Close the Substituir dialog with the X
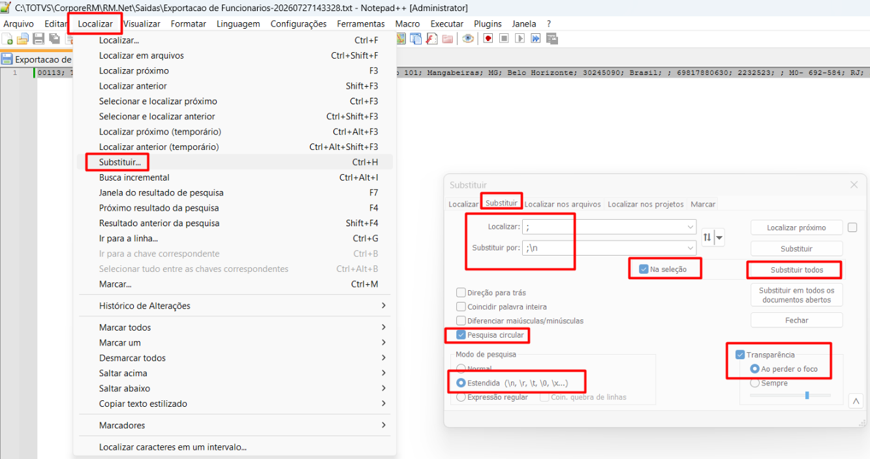 click(854, 185)
